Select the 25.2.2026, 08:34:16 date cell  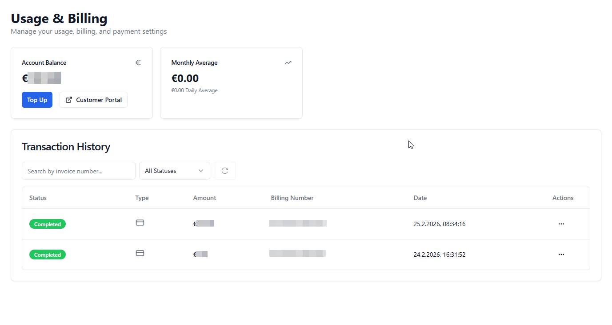[439, 224]
